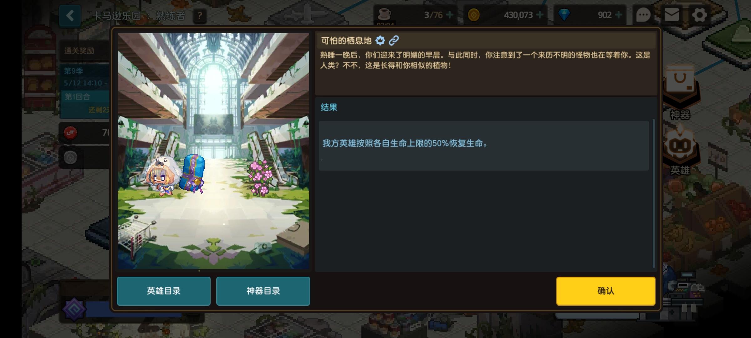
Task: Click the purple rune emblem icon
Action: (74, 309)
